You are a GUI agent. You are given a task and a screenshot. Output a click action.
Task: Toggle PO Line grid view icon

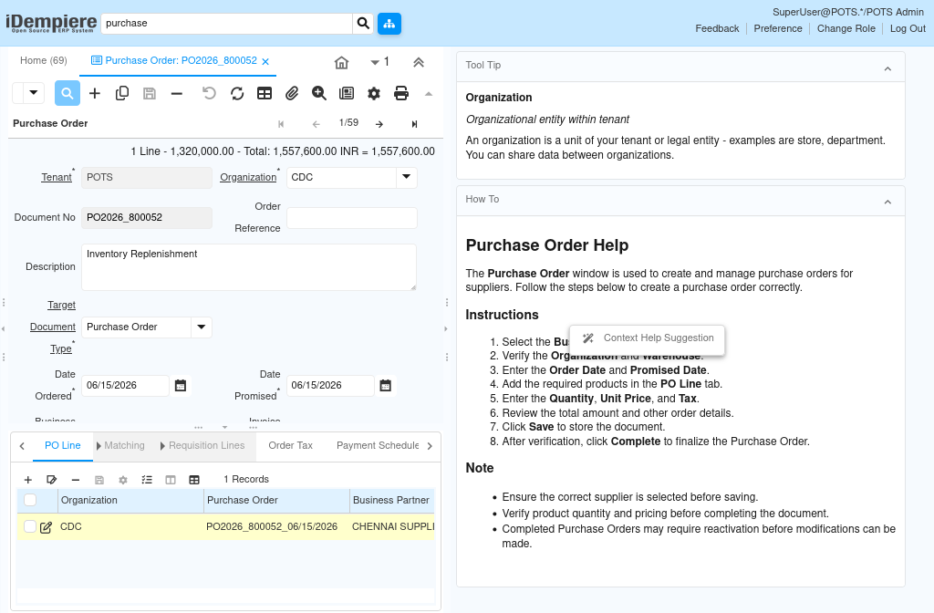[194, 480]
